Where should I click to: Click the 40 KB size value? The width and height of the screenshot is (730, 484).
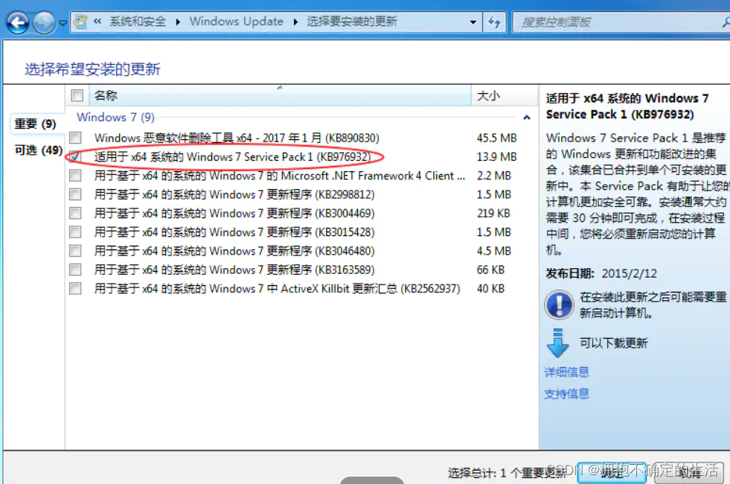(490, 289)
